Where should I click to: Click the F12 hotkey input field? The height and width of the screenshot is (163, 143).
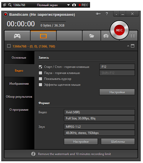click(117, 67)
